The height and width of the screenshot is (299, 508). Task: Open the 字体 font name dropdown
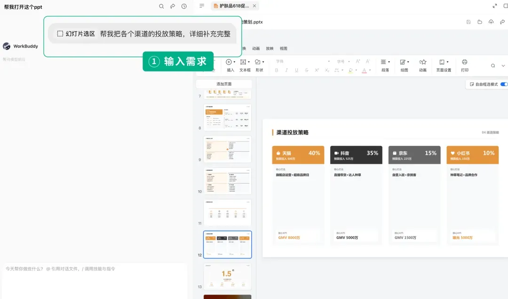(302, 61)
